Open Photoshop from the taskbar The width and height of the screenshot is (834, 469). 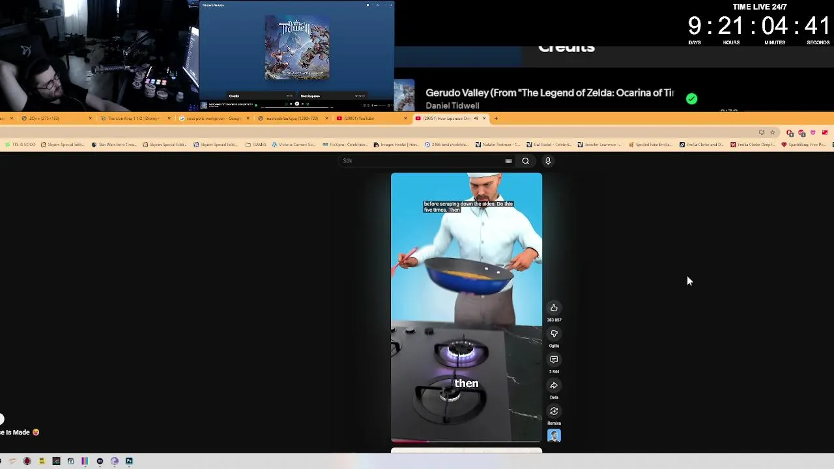point(129,461)
